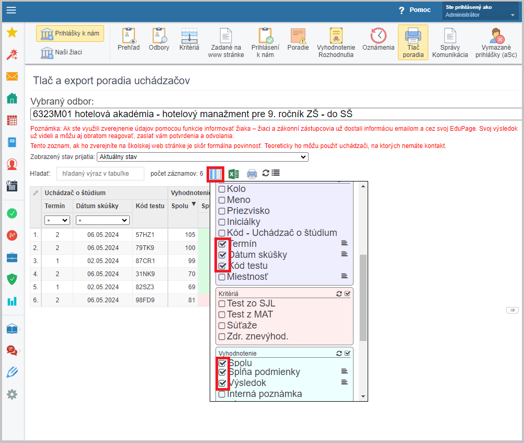Viewport: 524px width, 443px height.
Task: Uncheck the Dátum skúšky column checkbox
Action: (222, 255)
